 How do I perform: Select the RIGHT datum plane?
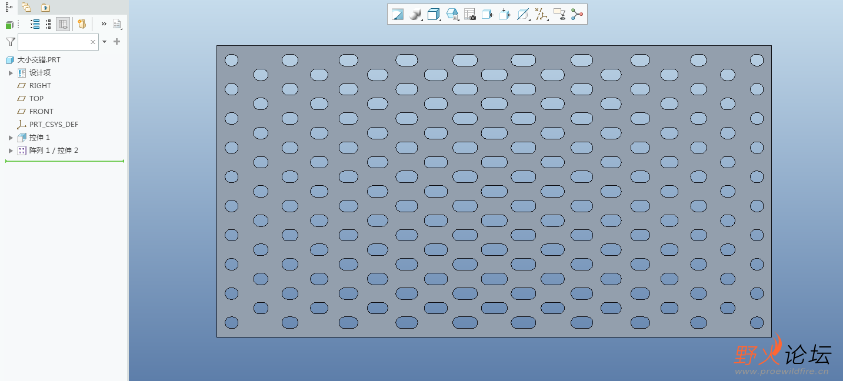[40, 86]
